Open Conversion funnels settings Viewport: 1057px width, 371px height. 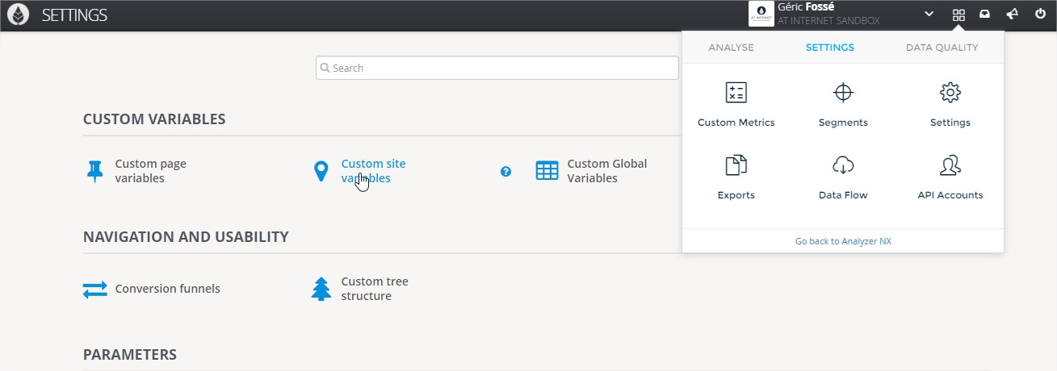pos(167,289)
